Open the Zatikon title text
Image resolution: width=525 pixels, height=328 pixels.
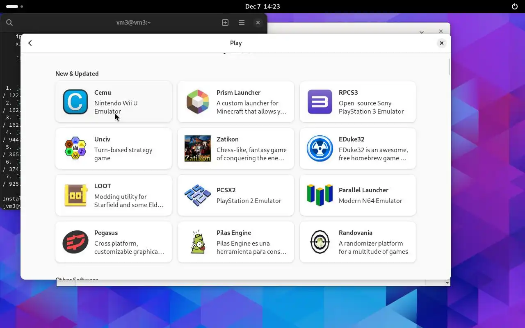228,139
